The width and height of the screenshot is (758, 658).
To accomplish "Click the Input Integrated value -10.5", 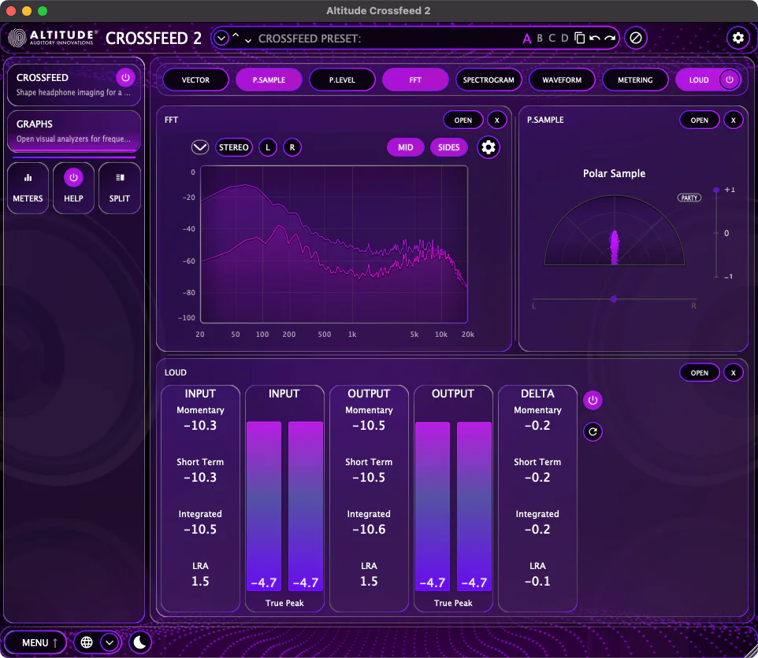I will pyautogui.click(x=200, y=529).
